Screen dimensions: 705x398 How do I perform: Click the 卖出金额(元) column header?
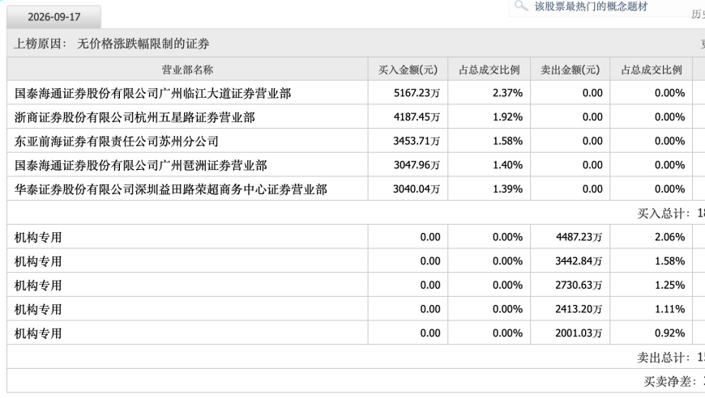tap(570, 70)
